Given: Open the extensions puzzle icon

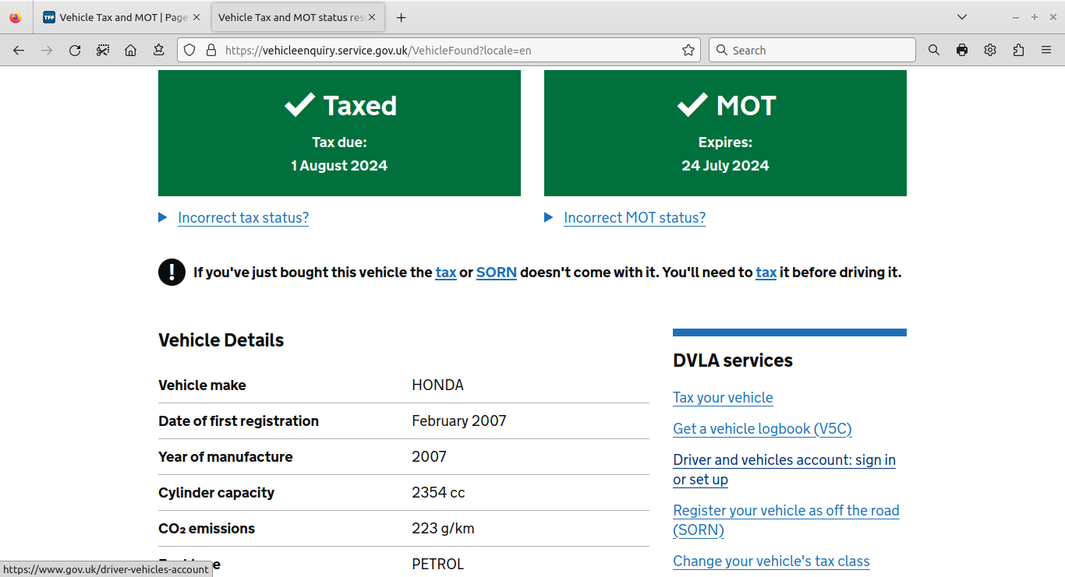Looking at the screenshot, I should point(1018,50).
